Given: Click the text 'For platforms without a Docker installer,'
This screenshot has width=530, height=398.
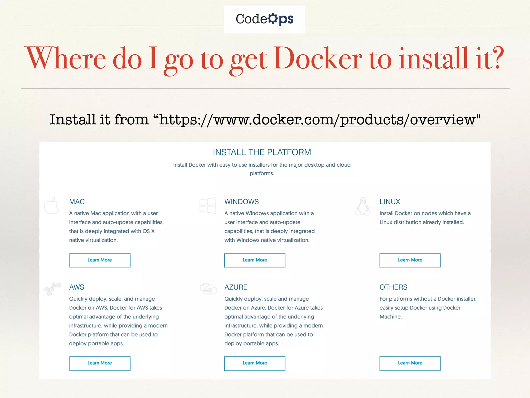Looking at the screenshot, I should (x=428, y=299).
